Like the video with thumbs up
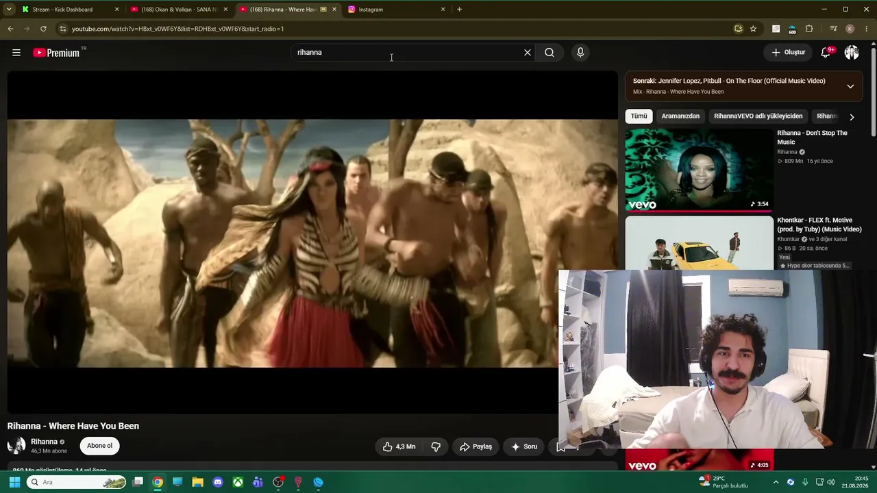 point(399,446)
